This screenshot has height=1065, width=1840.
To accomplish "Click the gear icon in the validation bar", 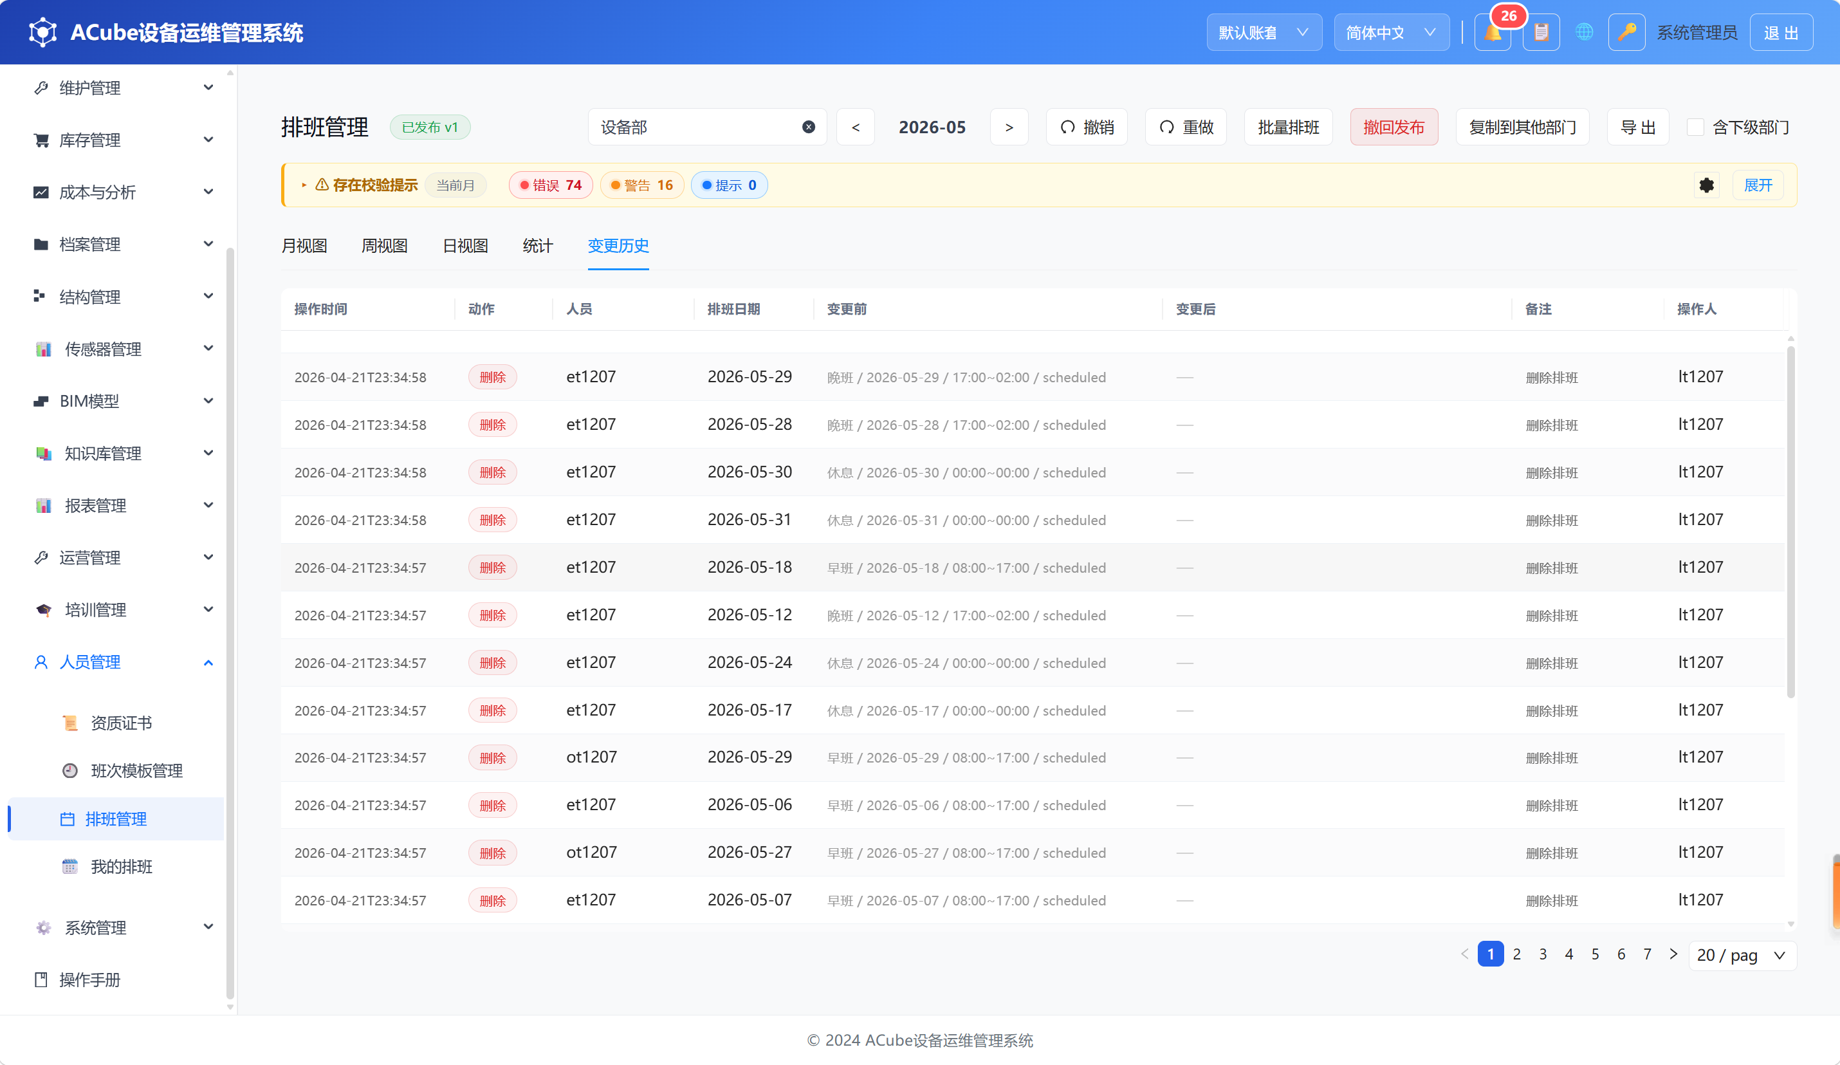I will tap(1706, 185).
